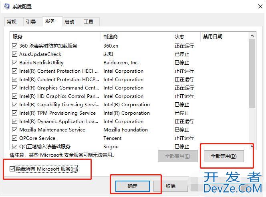Toggle Intel(R) Capability Licensing Service checkbox
The height and width of the screenshot is (197, 266).
point(14,105)
